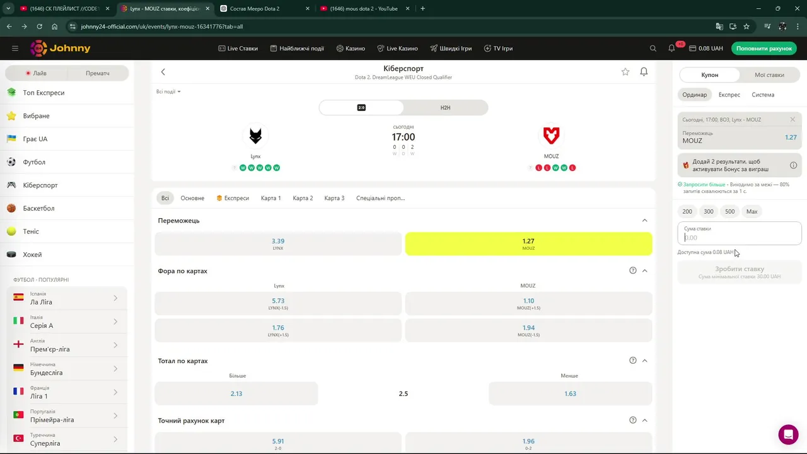Open the gift notifications icon

coord(672,48)
